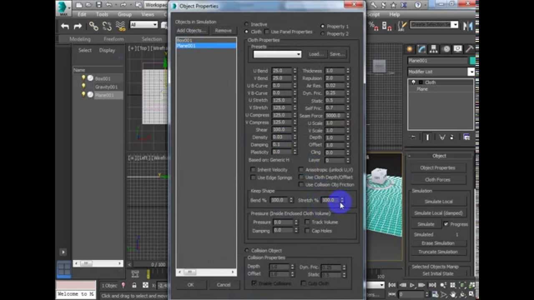
Task: Open the Create Selection Set dropdown
Action: click(x=434, y=25)
